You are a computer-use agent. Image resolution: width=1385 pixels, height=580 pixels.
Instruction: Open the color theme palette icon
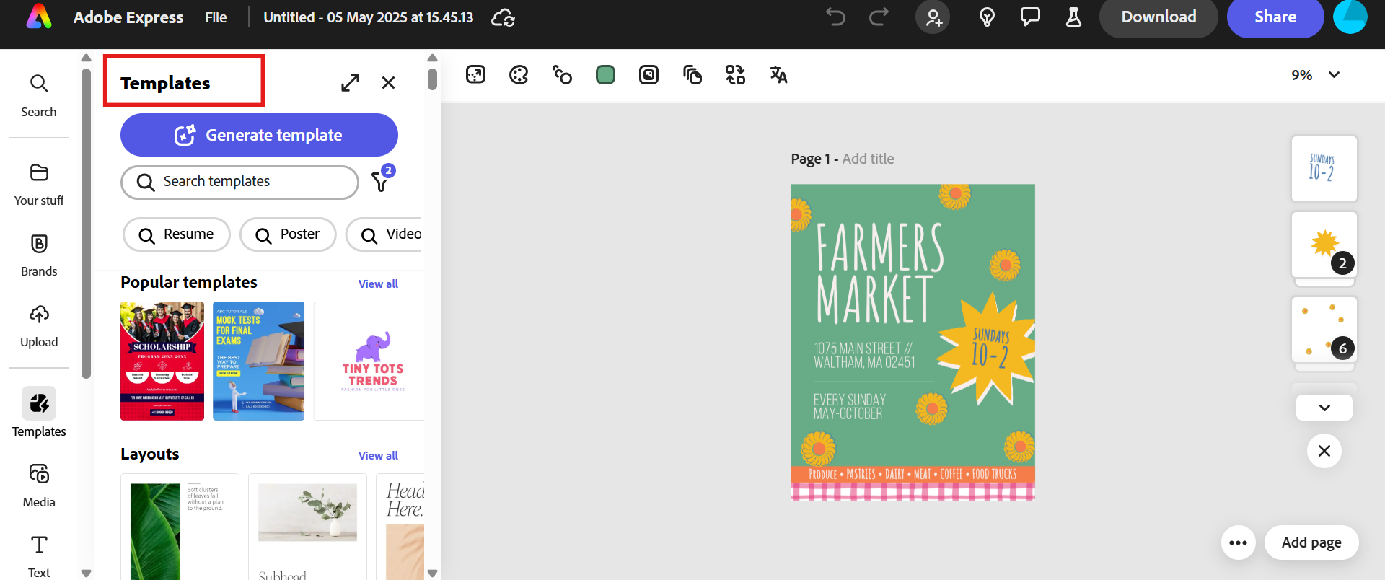519,75
